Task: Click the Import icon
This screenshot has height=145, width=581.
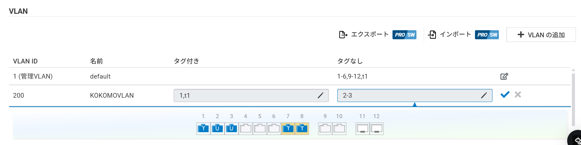Action: [x=432, y=35]
